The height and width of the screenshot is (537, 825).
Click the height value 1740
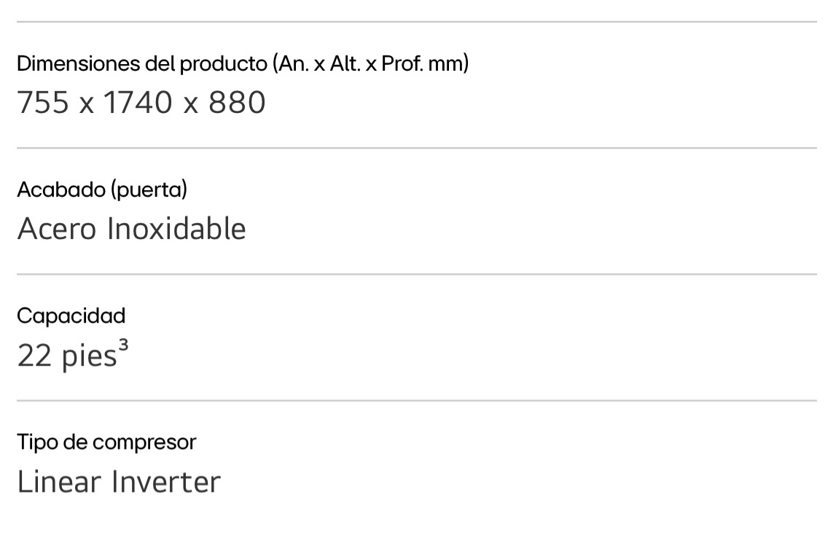click(x=138, y=103)
